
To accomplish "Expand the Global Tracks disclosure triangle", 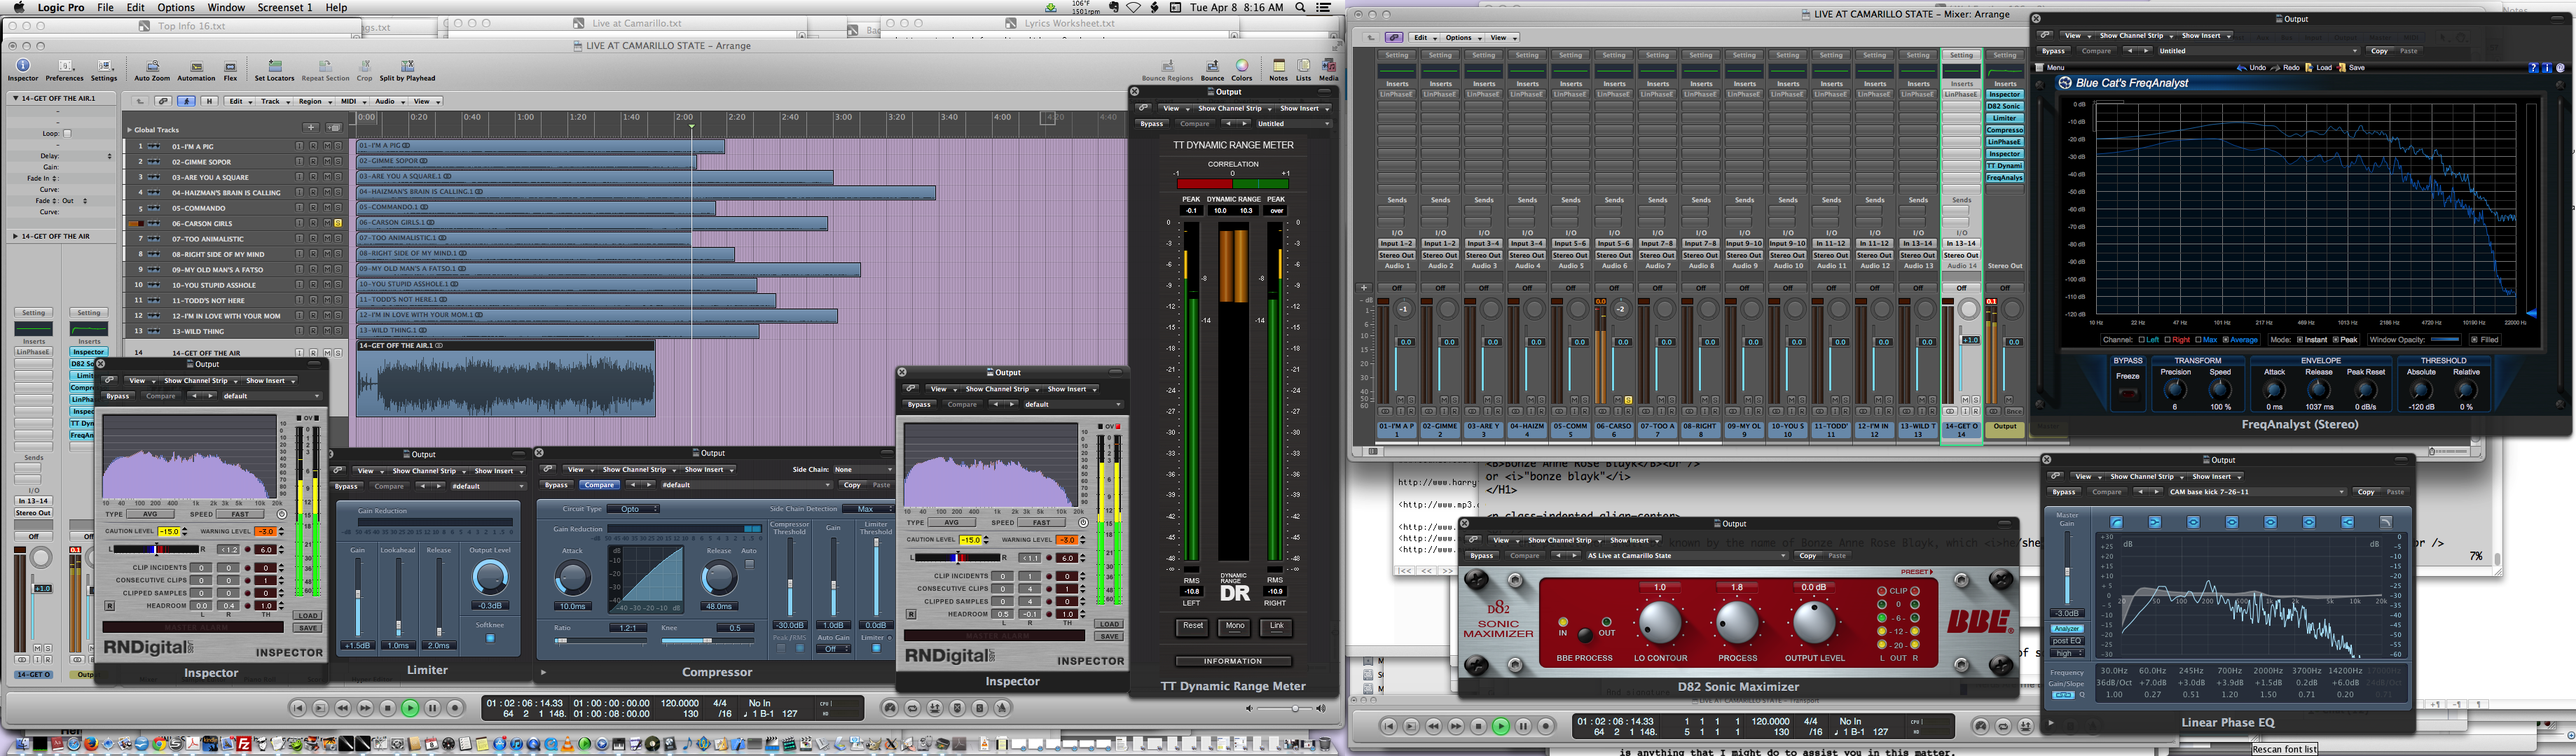I will click(x=130, y=129).
